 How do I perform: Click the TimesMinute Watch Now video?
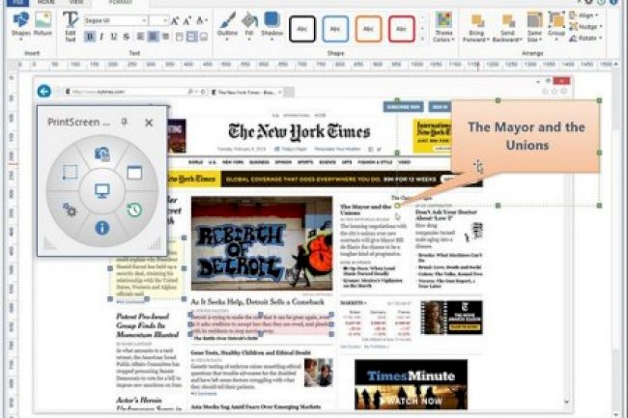pyautogui.click(x=411, y=384)
